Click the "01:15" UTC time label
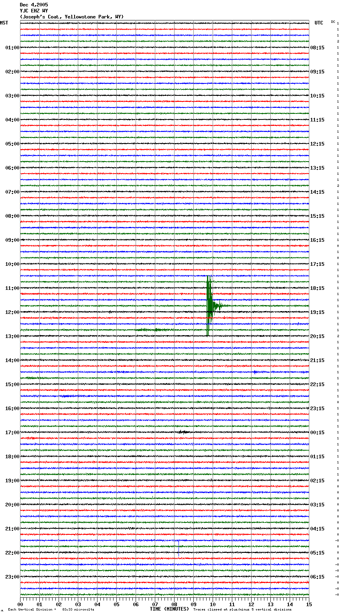This screenshot has height=615, width=341. pos(317,457)
